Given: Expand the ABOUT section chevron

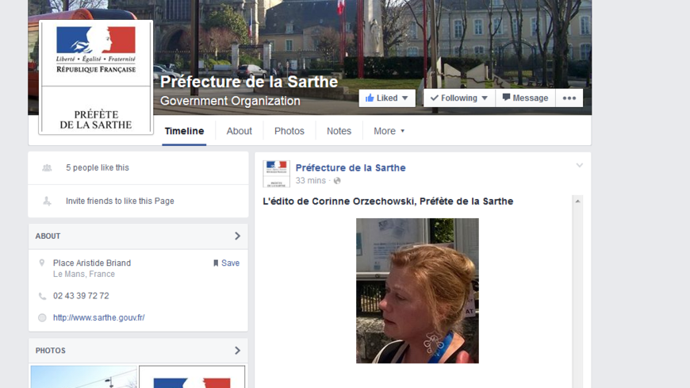Looking at the screenshot, I should 237,236.
